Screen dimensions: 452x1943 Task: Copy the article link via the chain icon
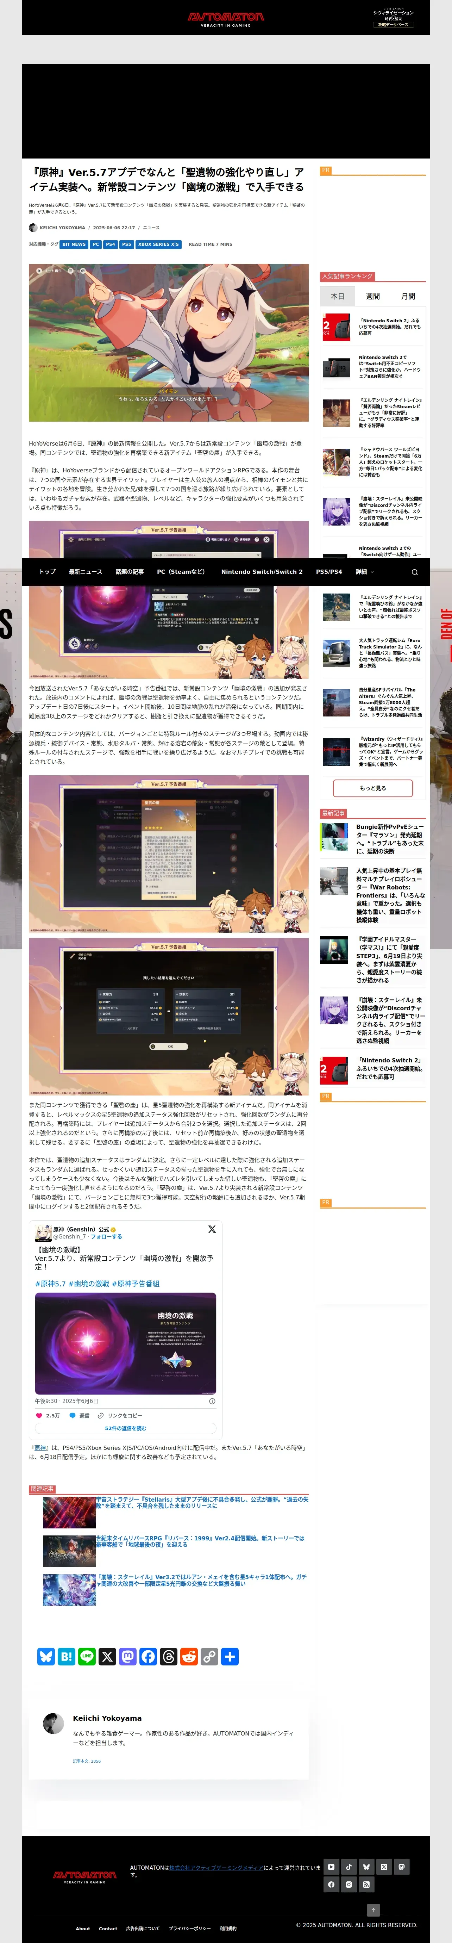click(209, 1656)
